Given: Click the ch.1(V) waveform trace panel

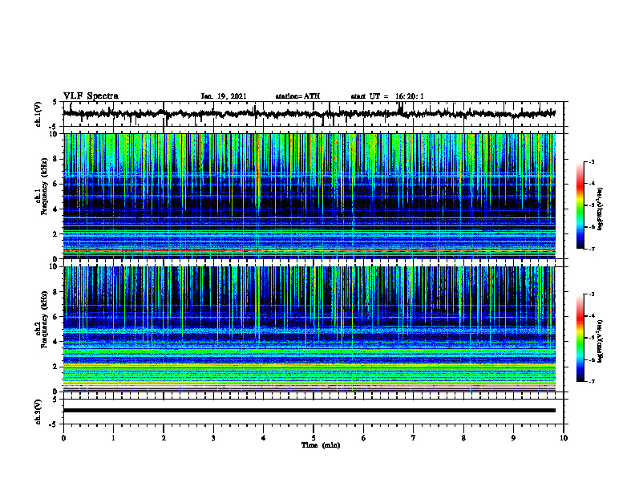Looking at the screenshot, I should [x=313, y=114].
